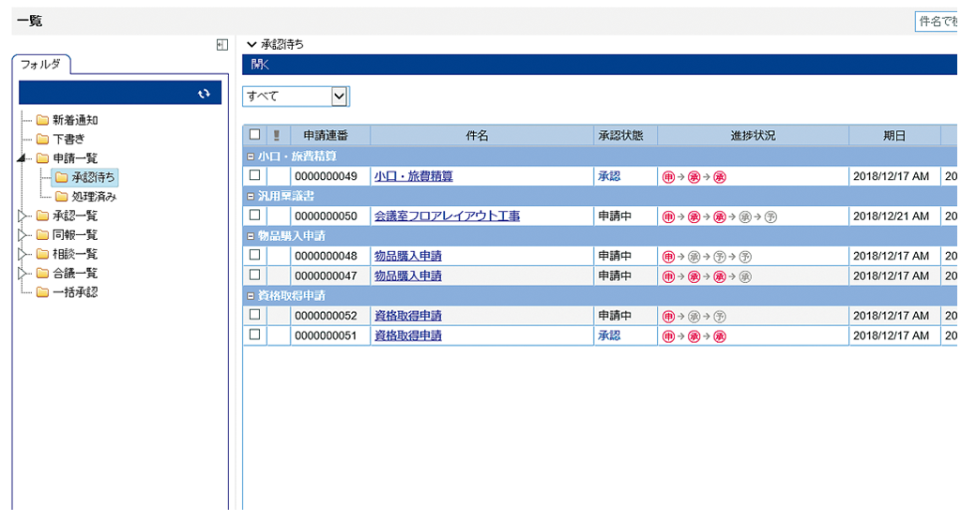Open the 会議室フロアレイアウト工事 link
This screenshot has height=521, width=961.
coord(448,216)
